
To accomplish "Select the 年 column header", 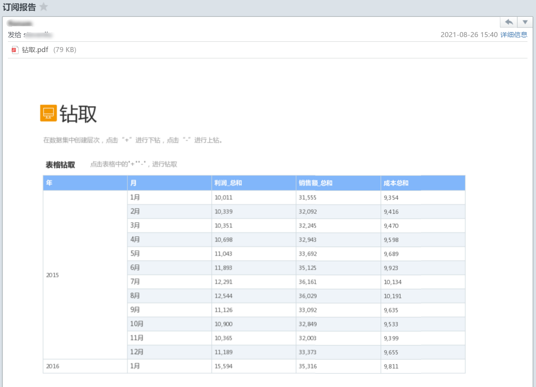I will [49, 183].
